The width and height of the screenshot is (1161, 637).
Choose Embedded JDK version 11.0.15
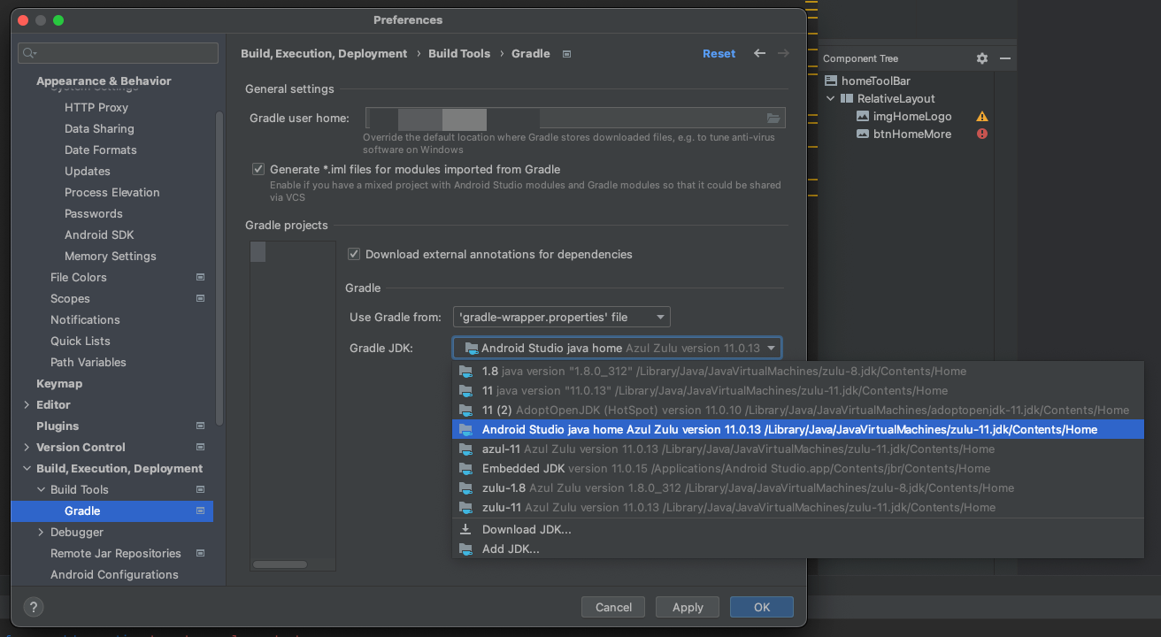pyautogui.click(x=798, y=469)
